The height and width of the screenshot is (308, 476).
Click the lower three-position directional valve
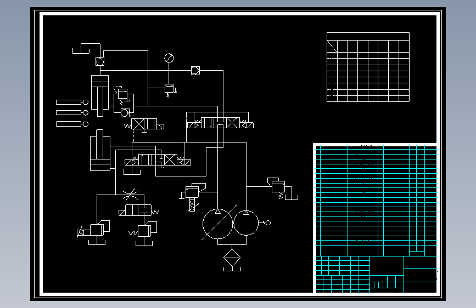(158, 160)
